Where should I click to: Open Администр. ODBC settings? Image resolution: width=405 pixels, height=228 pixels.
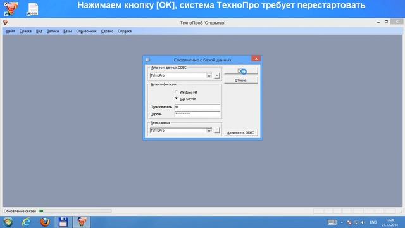tap(240, 132)
